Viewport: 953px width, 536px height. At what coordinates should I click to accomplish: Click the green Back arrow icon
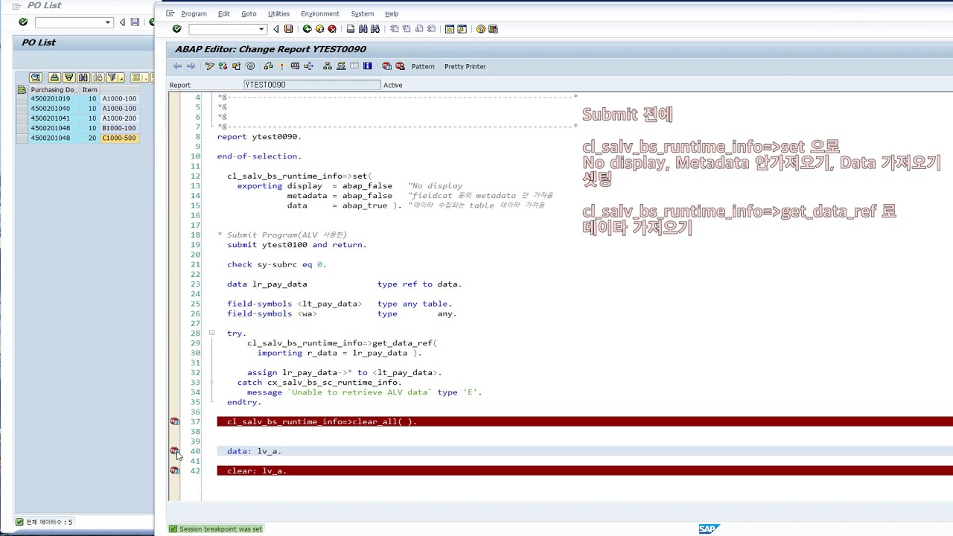(x=307, y=29)
